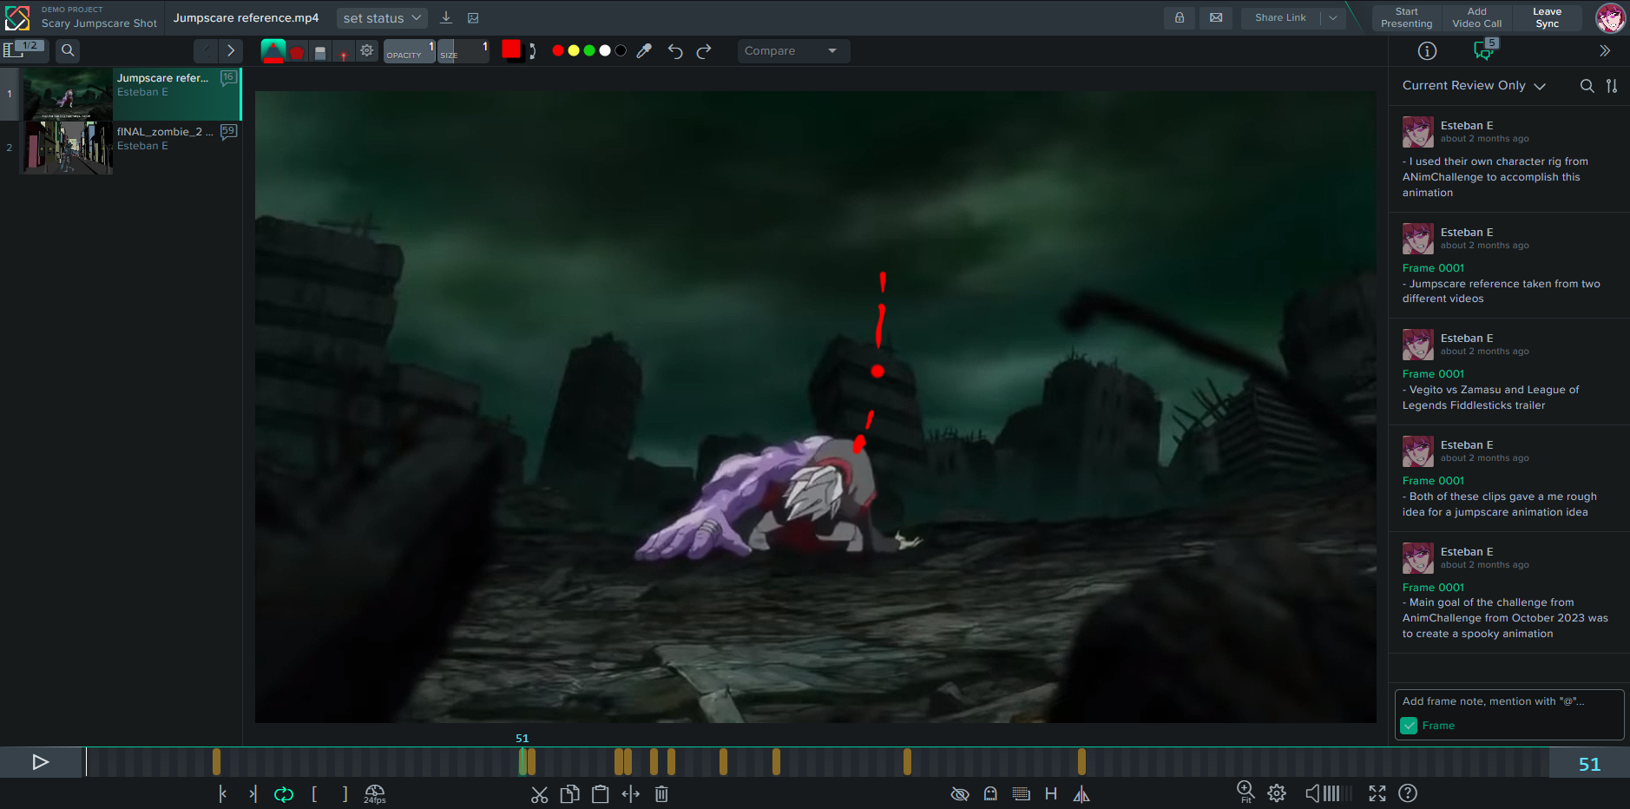Open the thumbnail image icon beside download

click(x=473, y=17)
